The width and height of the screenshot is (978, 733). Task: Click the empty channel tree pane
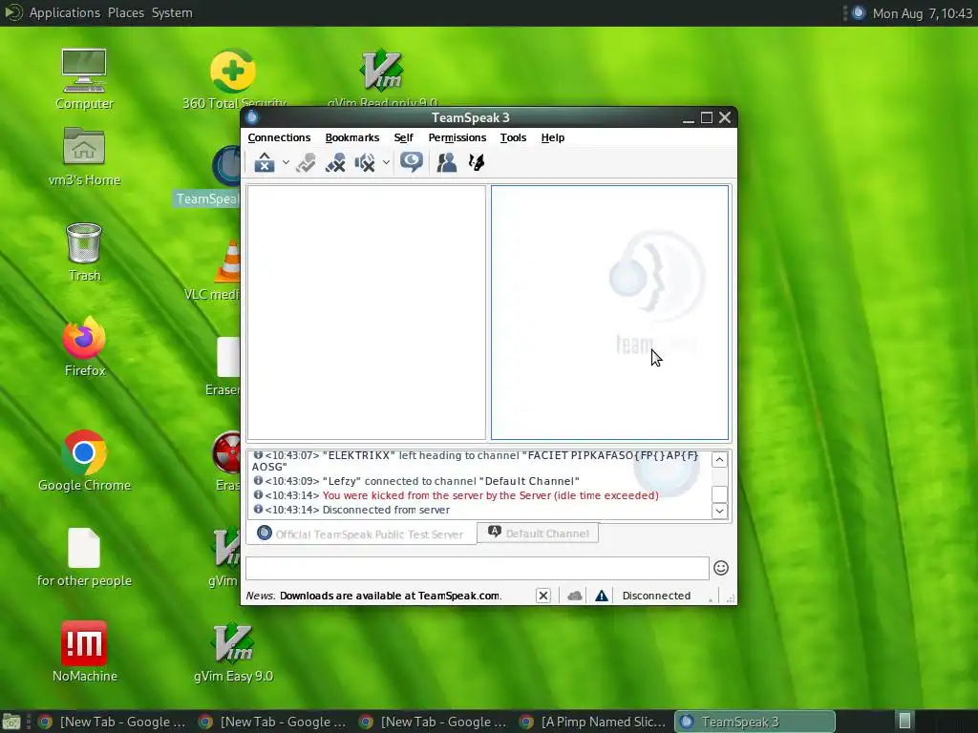coord(366,313)
